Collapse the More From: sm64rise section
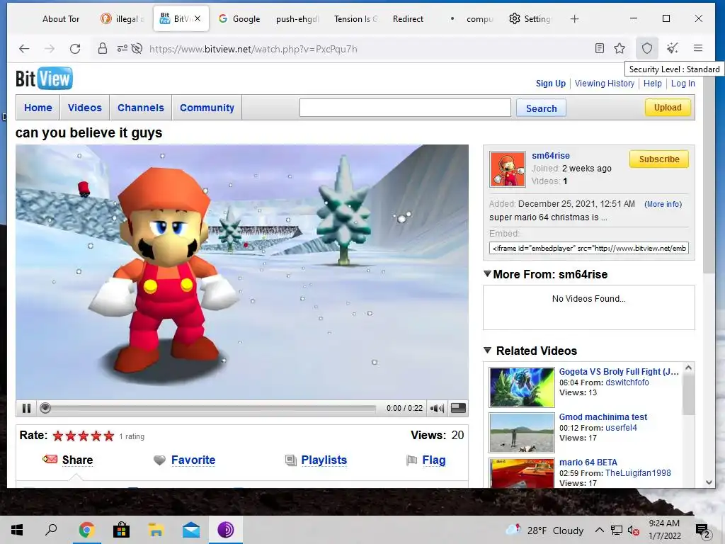725x544 pixels. 487,274
